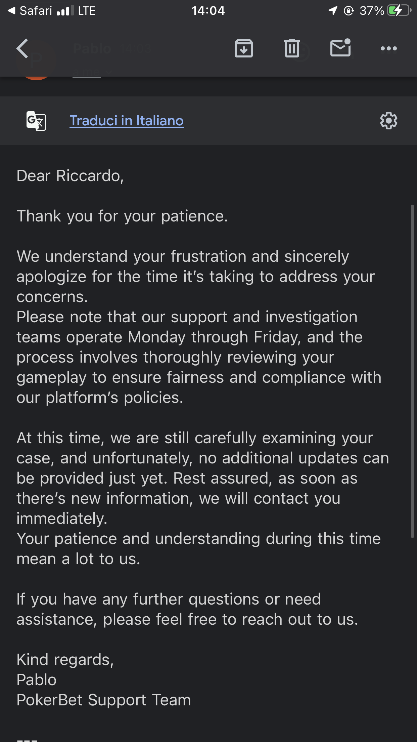Tap the 14:04 clock in status bar
417x742 pixels.
pos(208,11)
